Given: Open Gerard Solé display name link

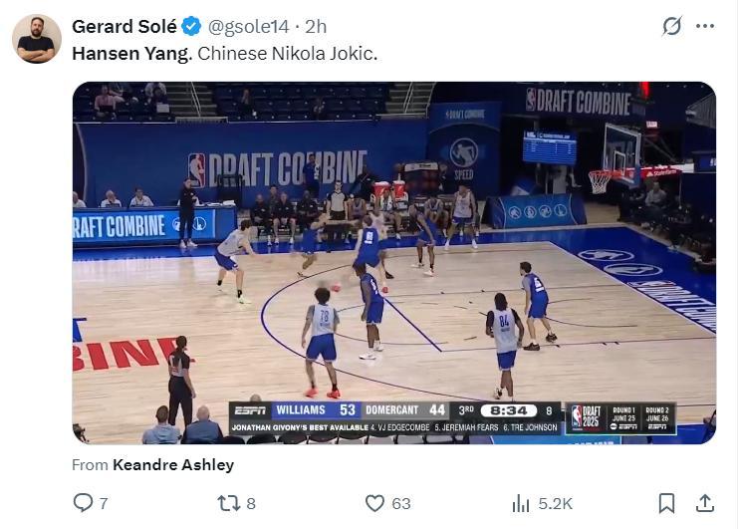Looking at the screenshot, I should tap(124, 27).
